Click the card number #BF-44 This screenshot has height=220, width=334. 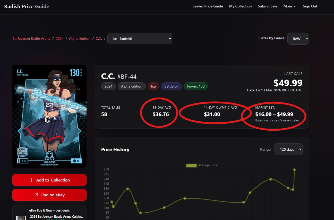click(127, 76)
